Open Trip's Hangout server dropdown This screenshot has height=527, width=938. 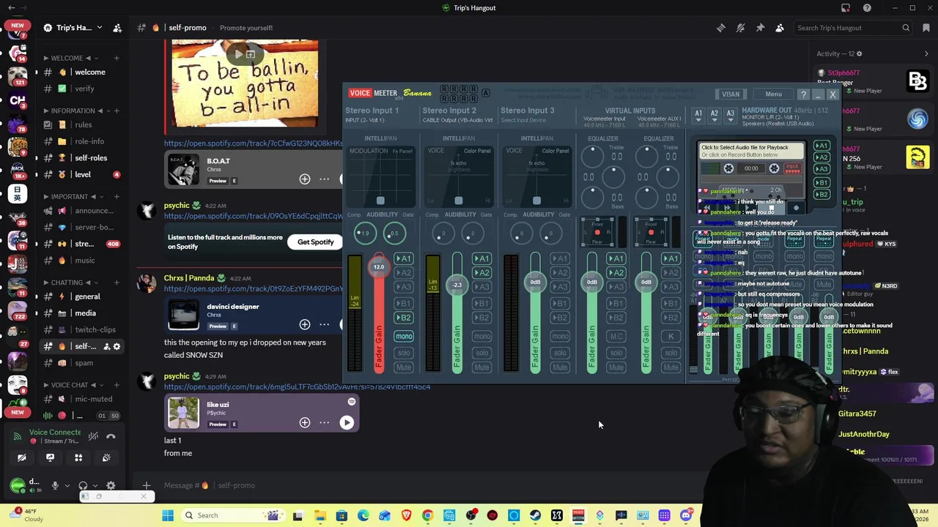(x=75, y=28)
